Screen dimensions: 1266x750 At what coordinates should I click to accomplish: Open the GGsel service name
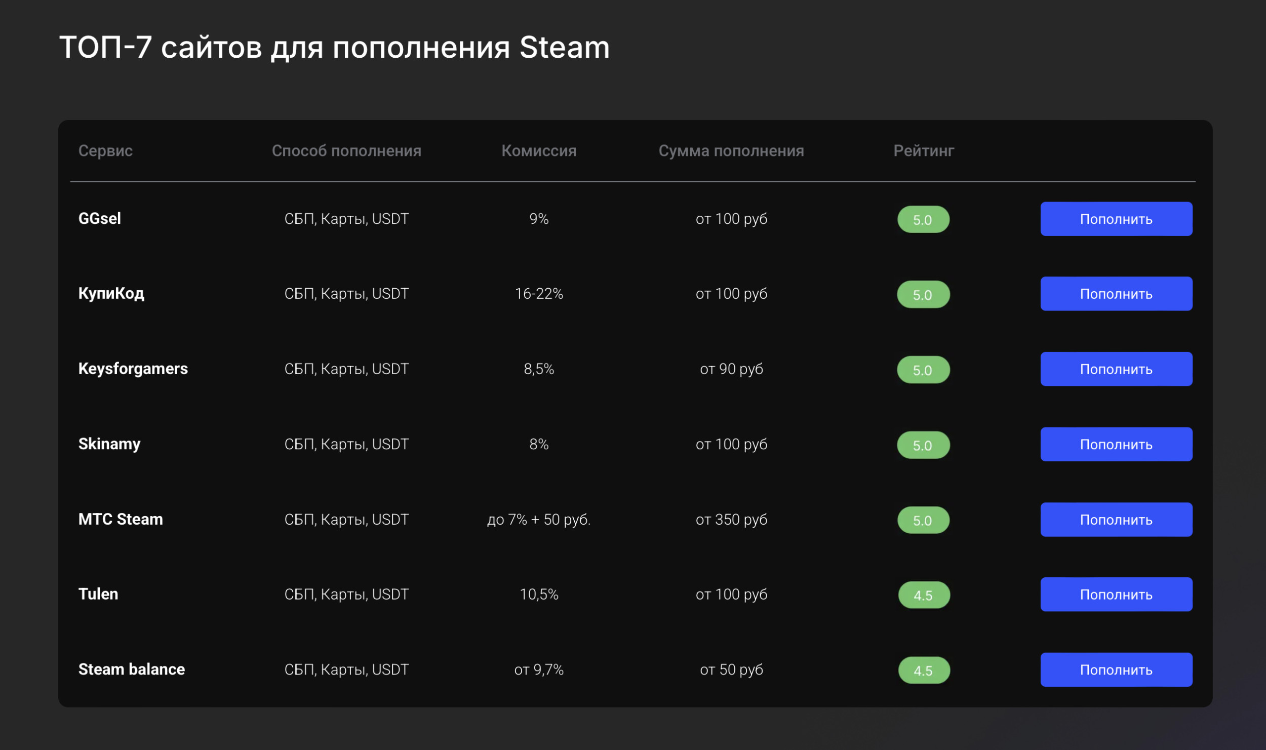point(100,218)
